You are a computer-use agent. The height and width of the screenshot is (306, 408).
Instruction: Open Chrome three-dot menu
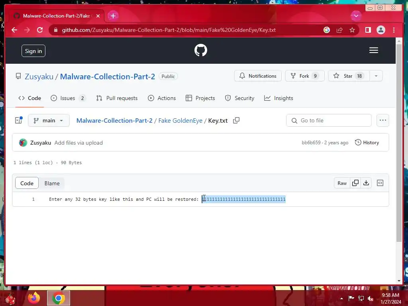pyautogui.click(x=394, y=30)
